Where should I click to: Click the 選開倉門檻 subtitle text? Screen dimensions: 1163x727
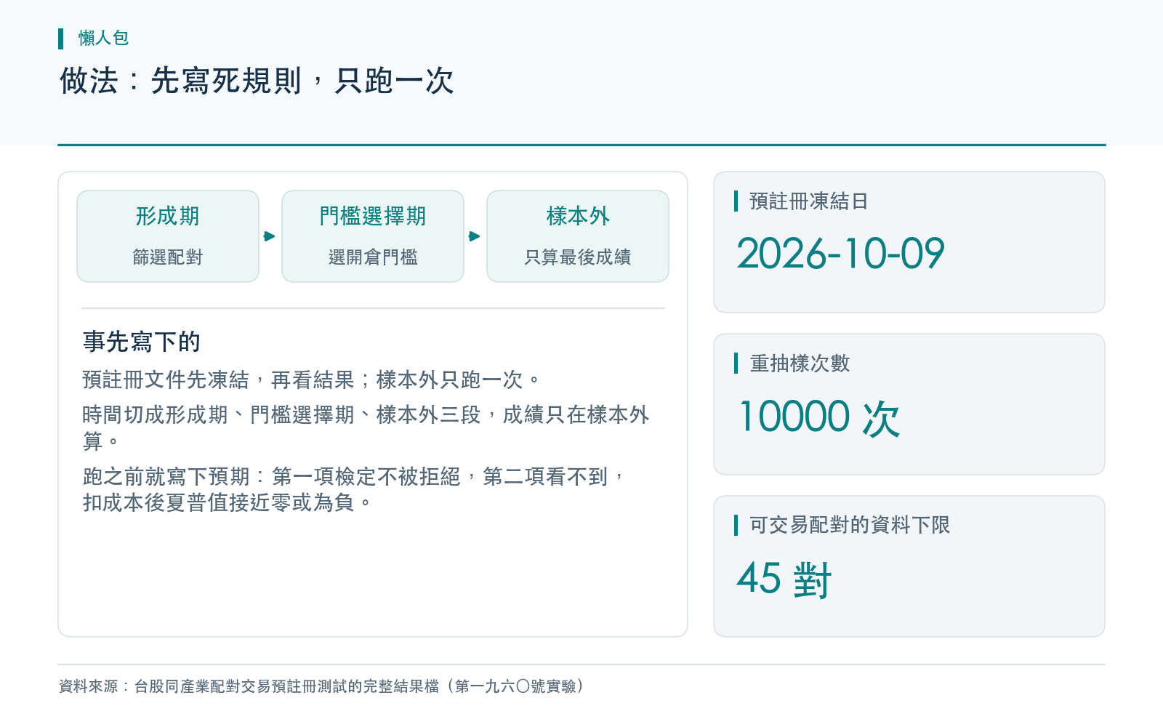point(373,257)
